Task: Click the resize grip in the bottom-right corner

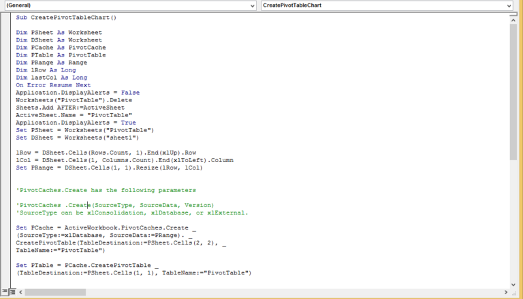Action: coord(514,292)
